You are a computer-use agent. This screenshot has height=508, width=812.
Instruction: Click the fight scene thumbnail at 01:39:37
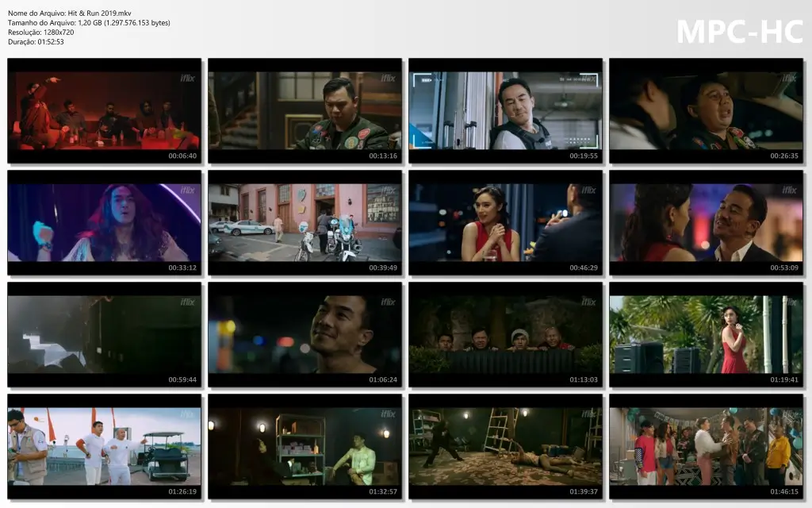(x=505, y=446)
